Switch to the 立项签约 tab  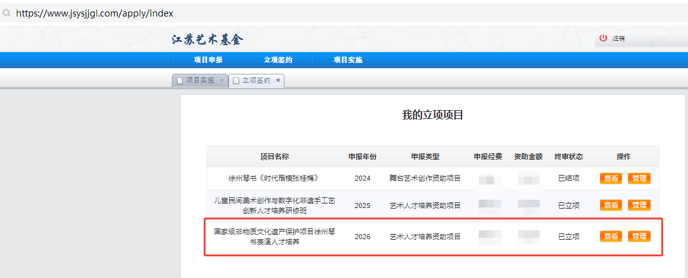(x=256, y=81)
